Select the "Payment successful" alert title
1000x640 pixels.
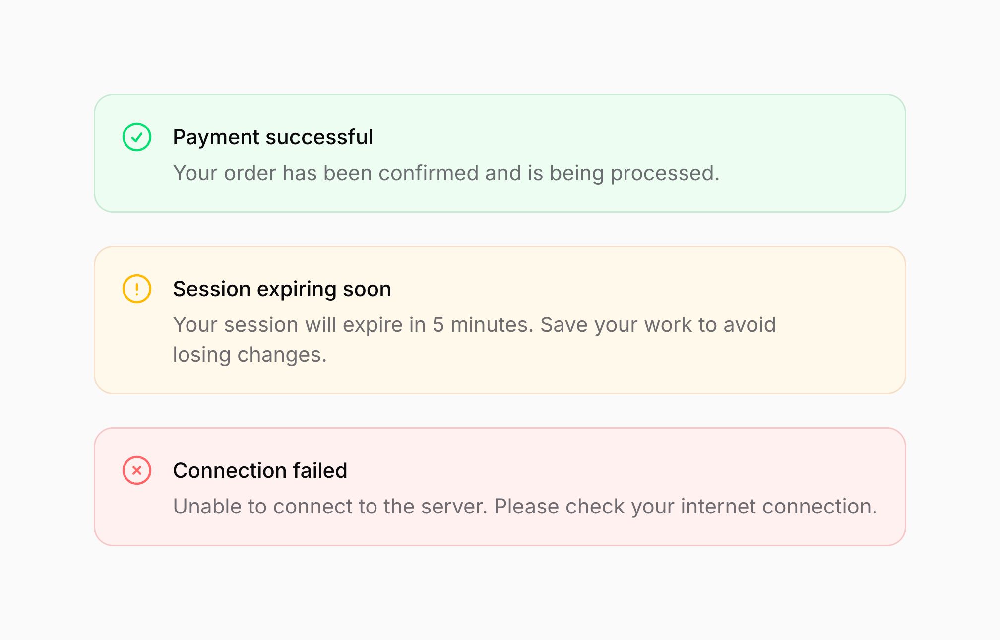point(273,137)
